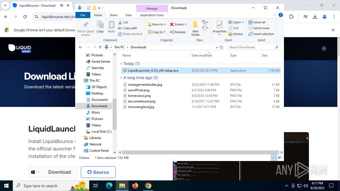Open recent locations dropdown arrow

[x=95, y=47]
